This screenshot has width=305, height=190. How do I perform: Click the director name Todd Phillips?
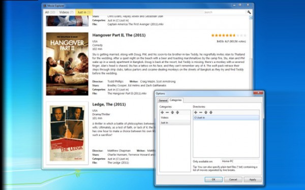[x=115, y=81]
